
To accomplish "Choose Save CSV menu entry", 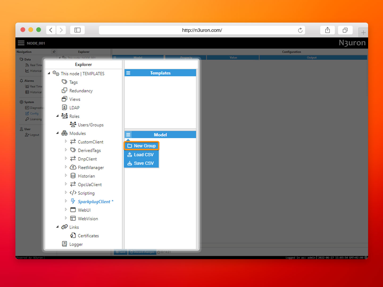I will (141, 163).
